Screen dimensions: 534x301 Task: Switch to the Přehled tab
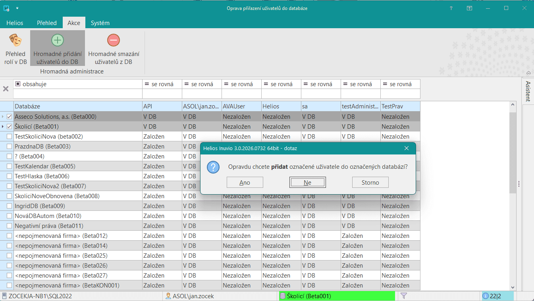click(47, 23)
